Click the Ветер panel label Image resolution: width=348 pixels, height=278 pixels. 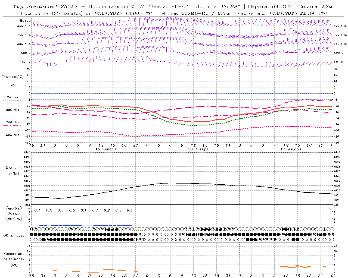pos(25,21)
